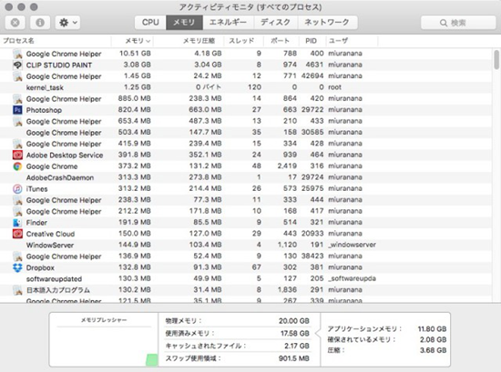Click the quit process toolbar icon
Image resolution: width=501 pixels, height=372 pixels.
[x=15, y=23]
